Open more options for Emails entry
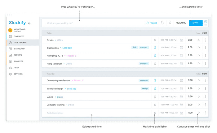217x133 pixels. (x=205, y=40)
